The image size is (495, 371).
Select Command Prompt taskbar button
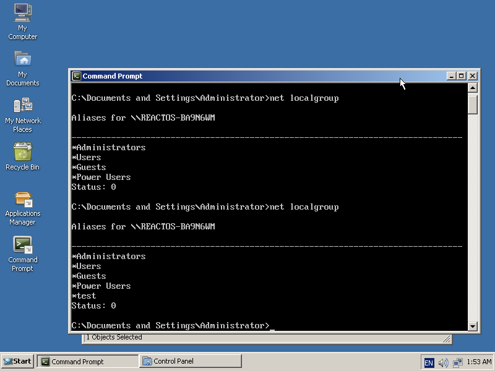(88, 362)
